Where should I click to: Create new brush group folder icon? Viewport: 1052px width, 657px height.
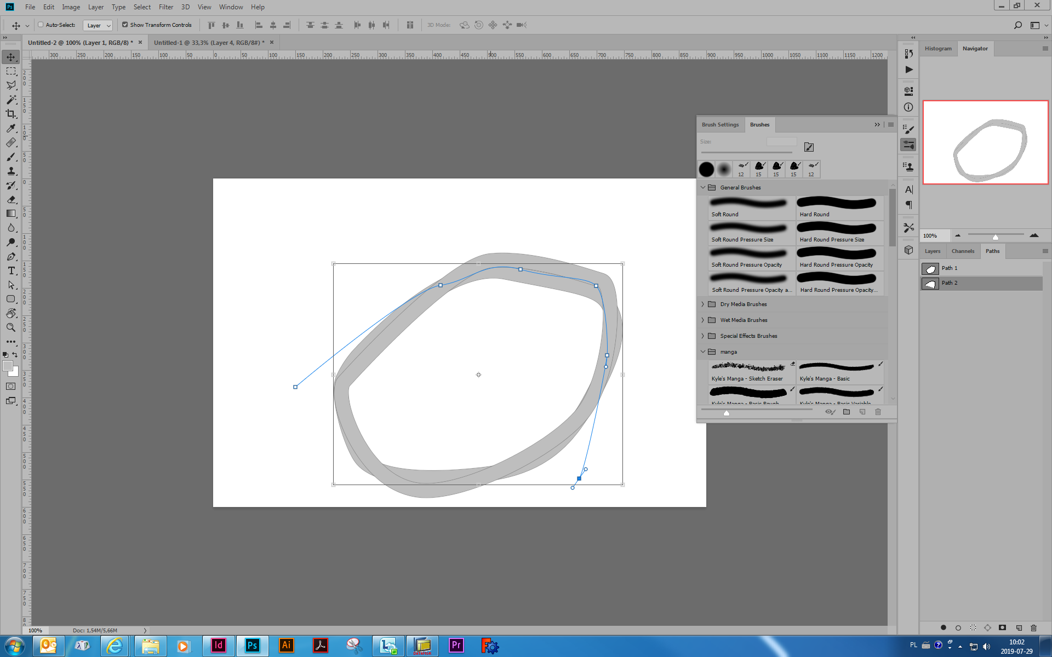tap(847, 412)
